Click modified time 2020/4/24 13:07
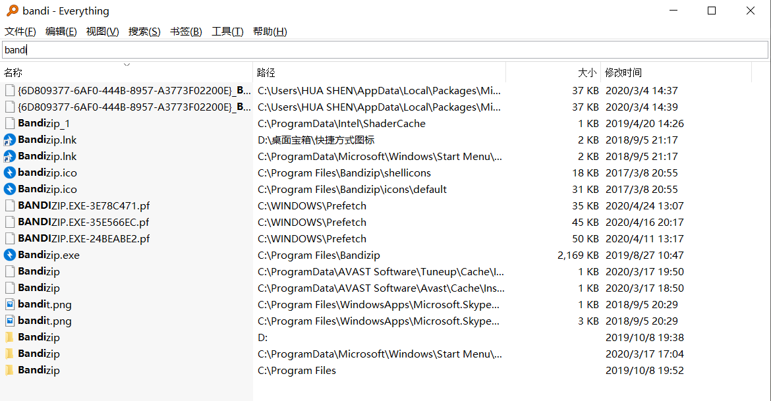This screenshot has height=401, width=771. coord(644,205)
